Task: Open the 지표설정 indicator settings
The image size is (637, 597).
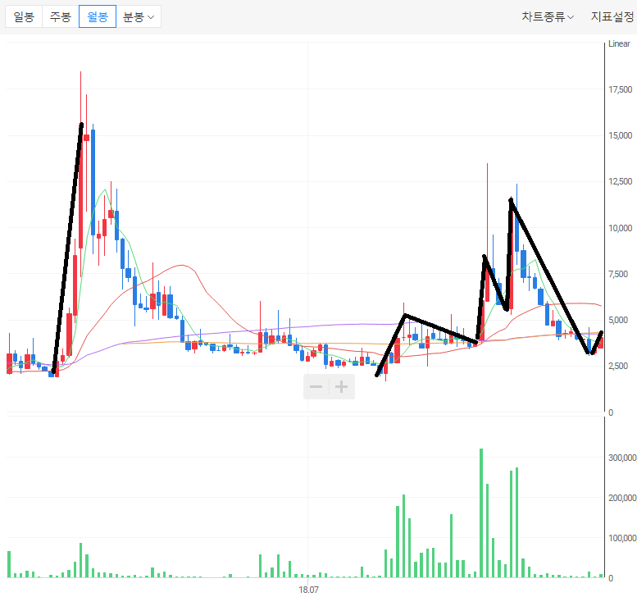Action: [x=612, y=16]
